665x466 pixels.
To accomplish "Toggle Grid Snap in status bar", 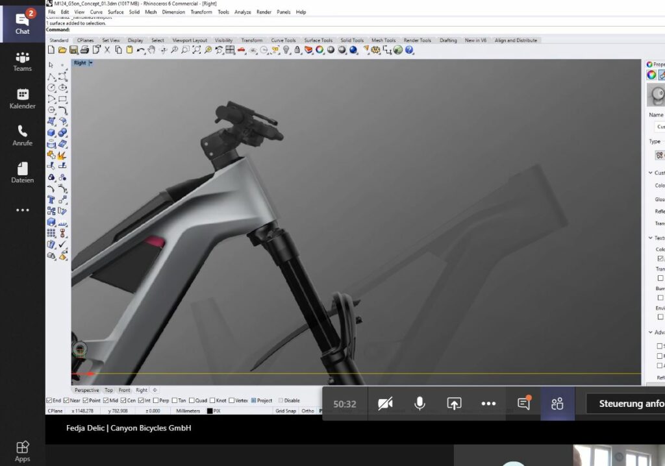I will (286, 411).
